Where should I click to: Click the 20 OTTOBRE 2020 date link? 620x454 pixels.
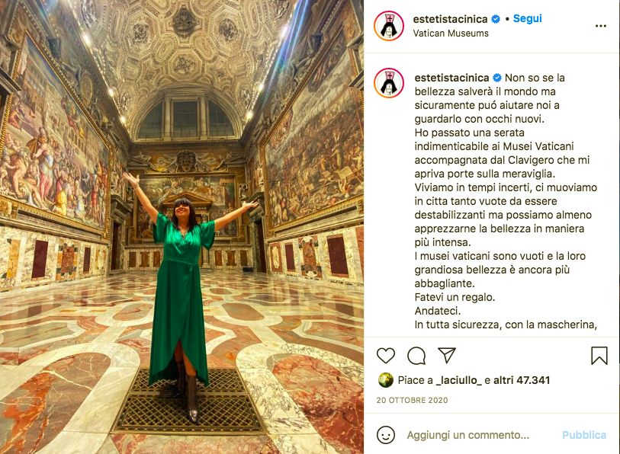point(412,400)
